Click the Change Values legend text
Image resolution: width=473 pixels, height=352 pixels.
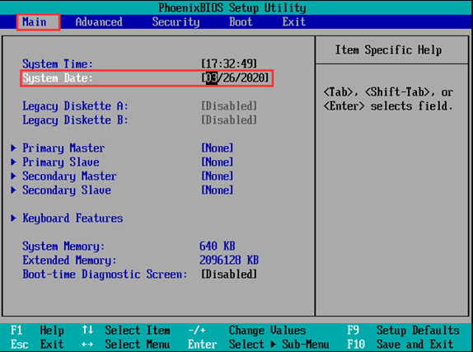click(267, 331)
